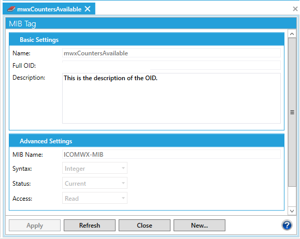Click the MIB Name field
Image resolution: width=300 pixels, height=239 pixels.
click(172, 154)
